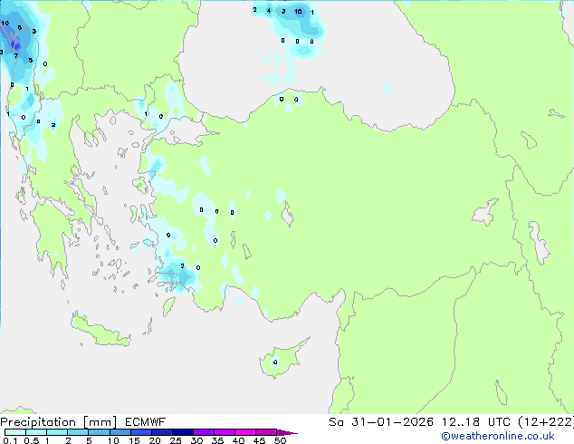Click the 0.1–0.5 mm palest cyan legend swatch
The image size is (574, 444).
pos(15,432)
